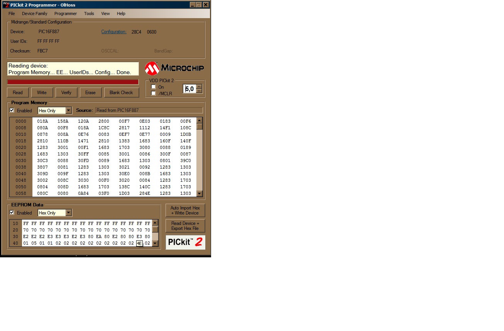Viewport: 504px width, 331px height.
Task: Open the Device Family menu
Action: [34, 14]
